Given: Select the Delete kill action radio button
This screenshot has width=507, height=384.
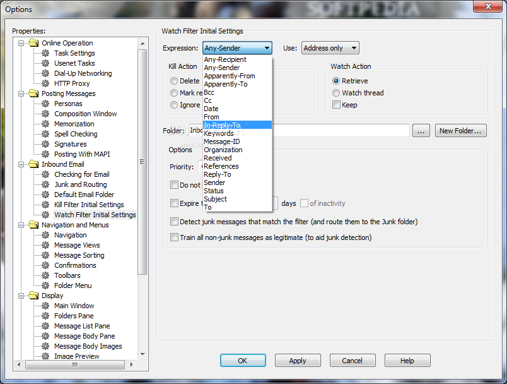Looking at the screenshot, I should click(x=174, y=81).
